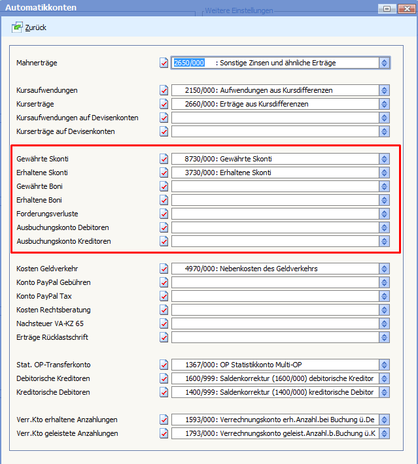Expand the Stat. OP-Transferkonto dropdown
This screenshot has width=418, height=464.
[385, 365]
